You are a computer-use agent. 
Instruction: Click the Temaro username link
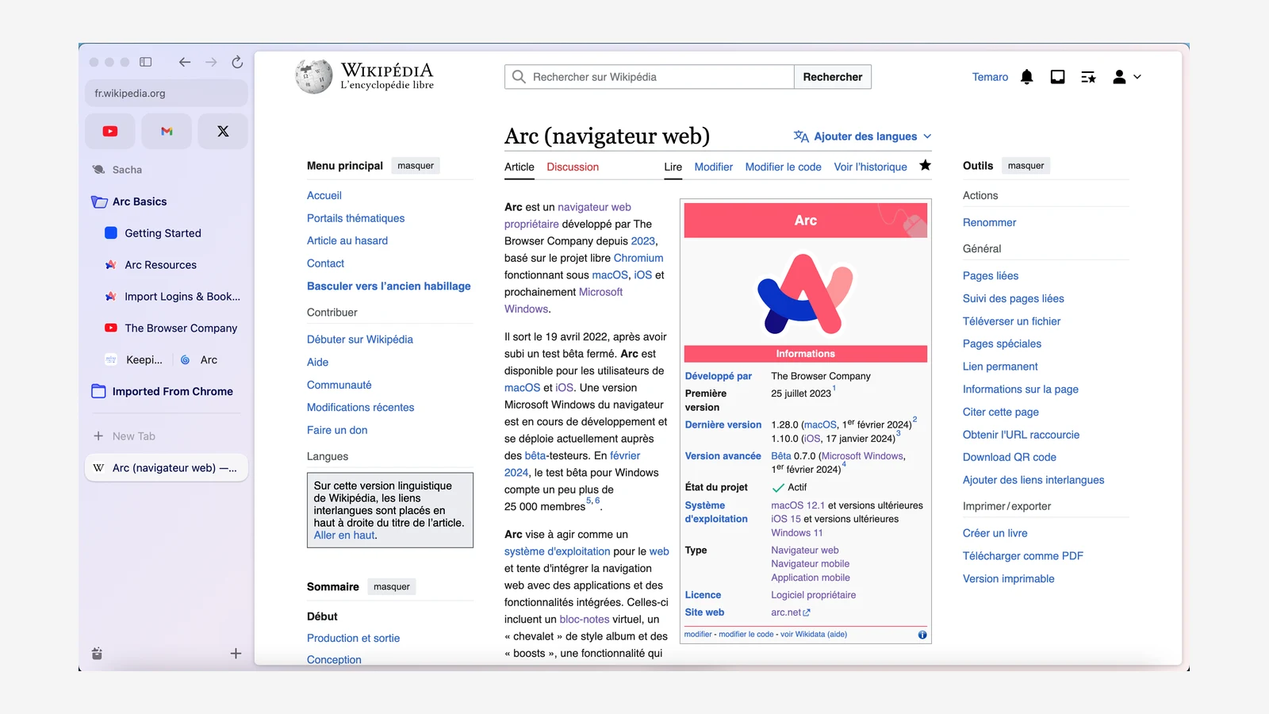pyautogui.click(x=991, y=77)
